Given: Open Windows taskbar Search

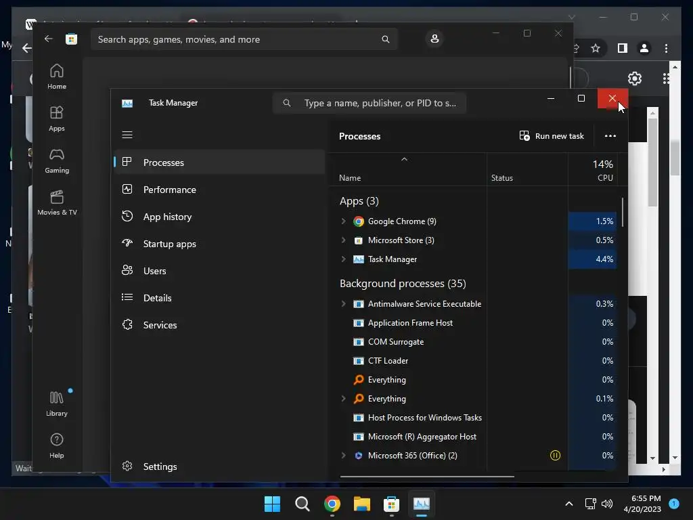Looking at the screenshot, I should 303,504.
